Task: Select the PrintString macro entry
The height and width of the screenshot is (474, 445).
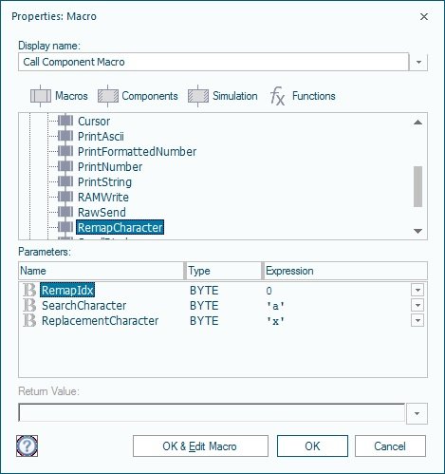Action: (x=104, y=182)
